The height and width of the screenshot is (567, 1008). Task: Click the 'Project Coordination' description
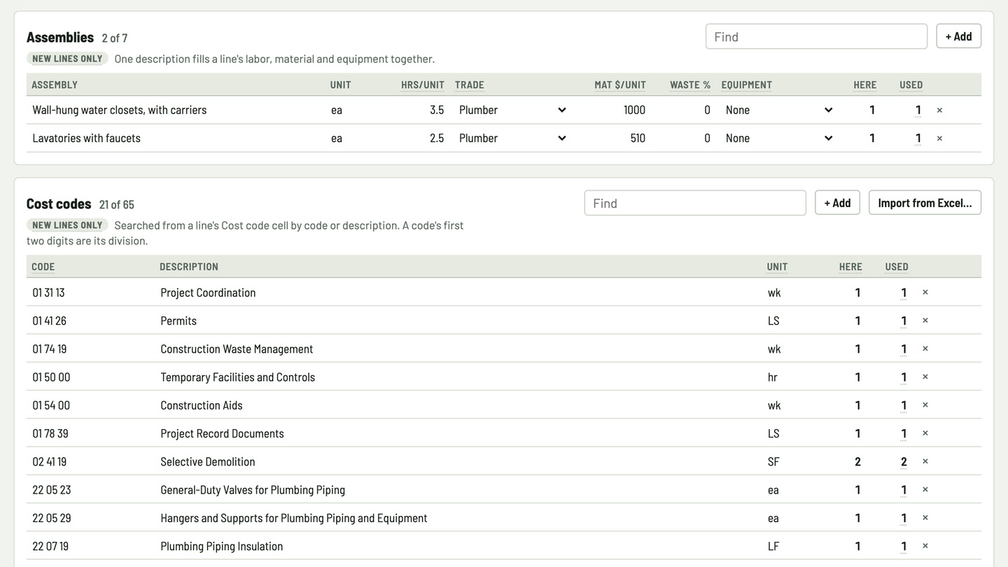[208, 293]
